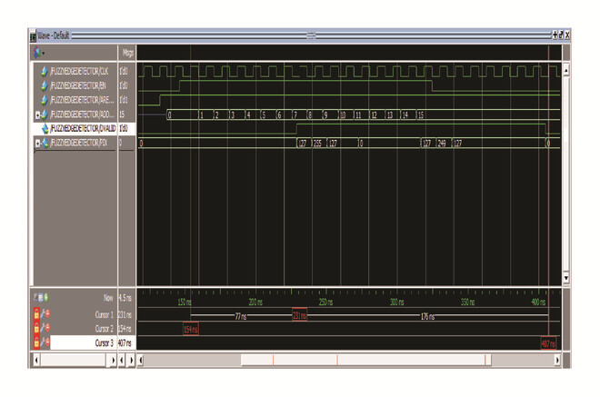Click the Cursor 3 label
Image resolution: width=600 pixels, height=397 pixels.
[105, 342]
